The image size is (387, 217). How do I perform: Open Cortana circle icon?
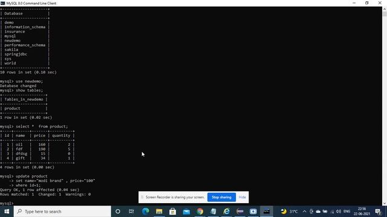tap(118, 212)
